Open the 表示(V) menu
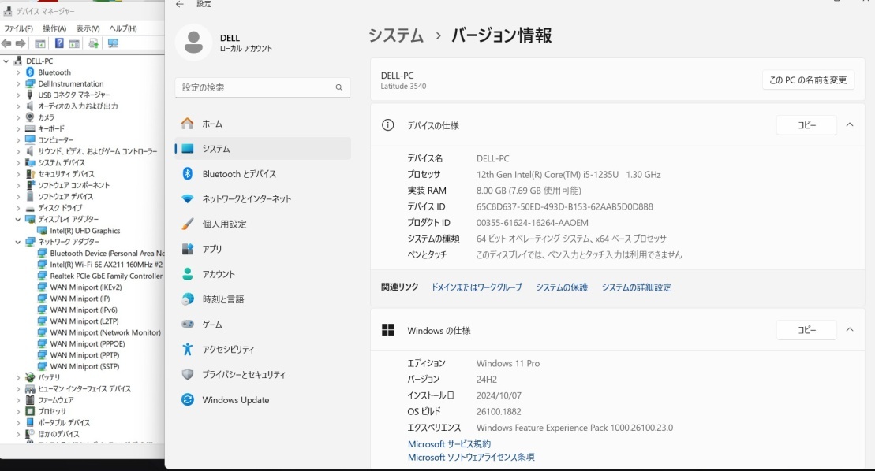875x471 pixels. 88,28
